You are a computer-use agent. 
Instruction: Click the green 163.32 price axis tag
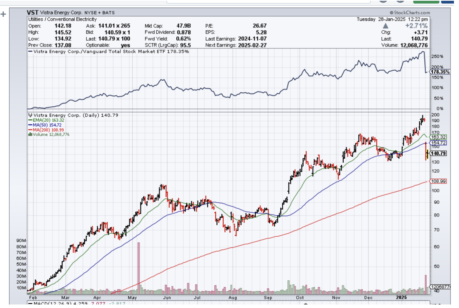click(438, 137)
